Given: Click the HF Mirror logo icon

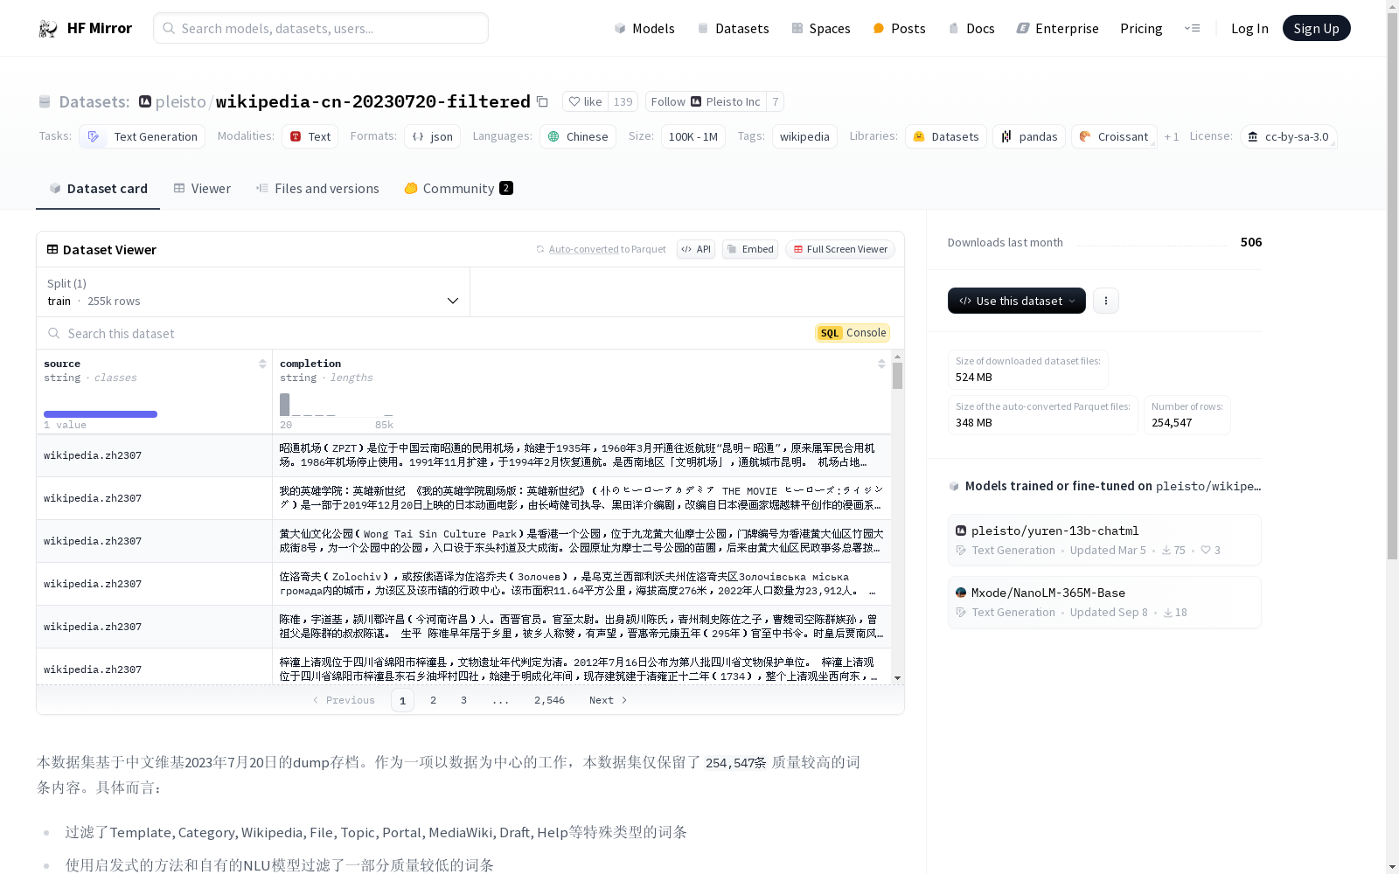Looking at the screenshot, I should [x=48, y=28].
